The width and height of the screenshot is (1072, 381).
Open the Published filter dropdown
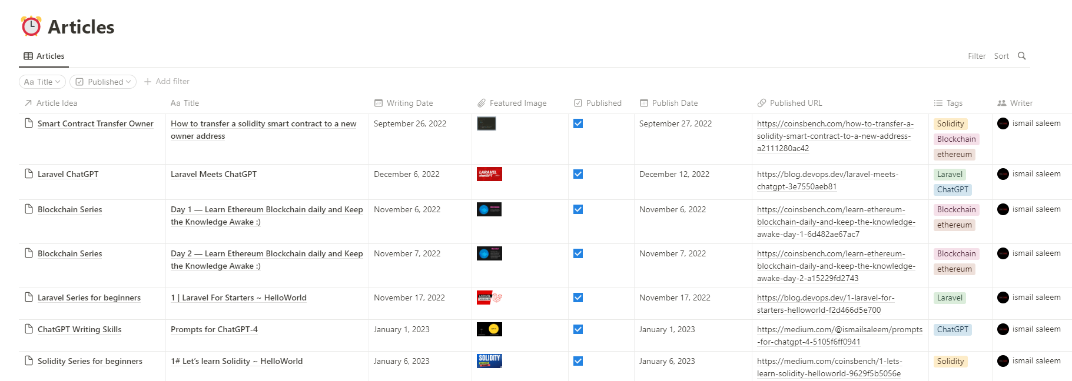pyautogui.click(x=103, y=82)
